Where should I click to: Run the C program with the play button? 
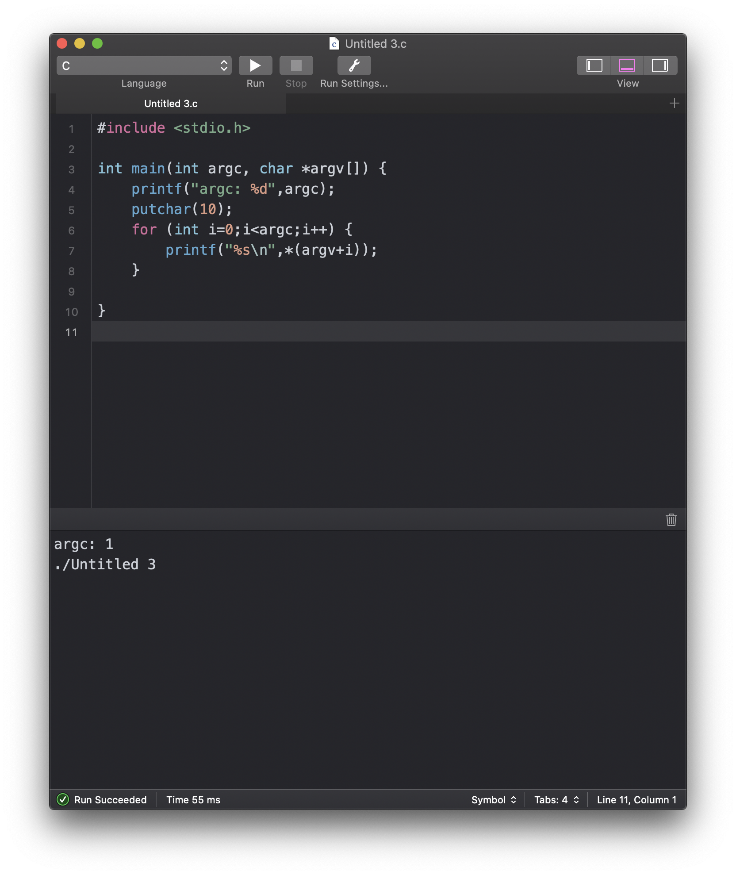[x=255, y=65]
